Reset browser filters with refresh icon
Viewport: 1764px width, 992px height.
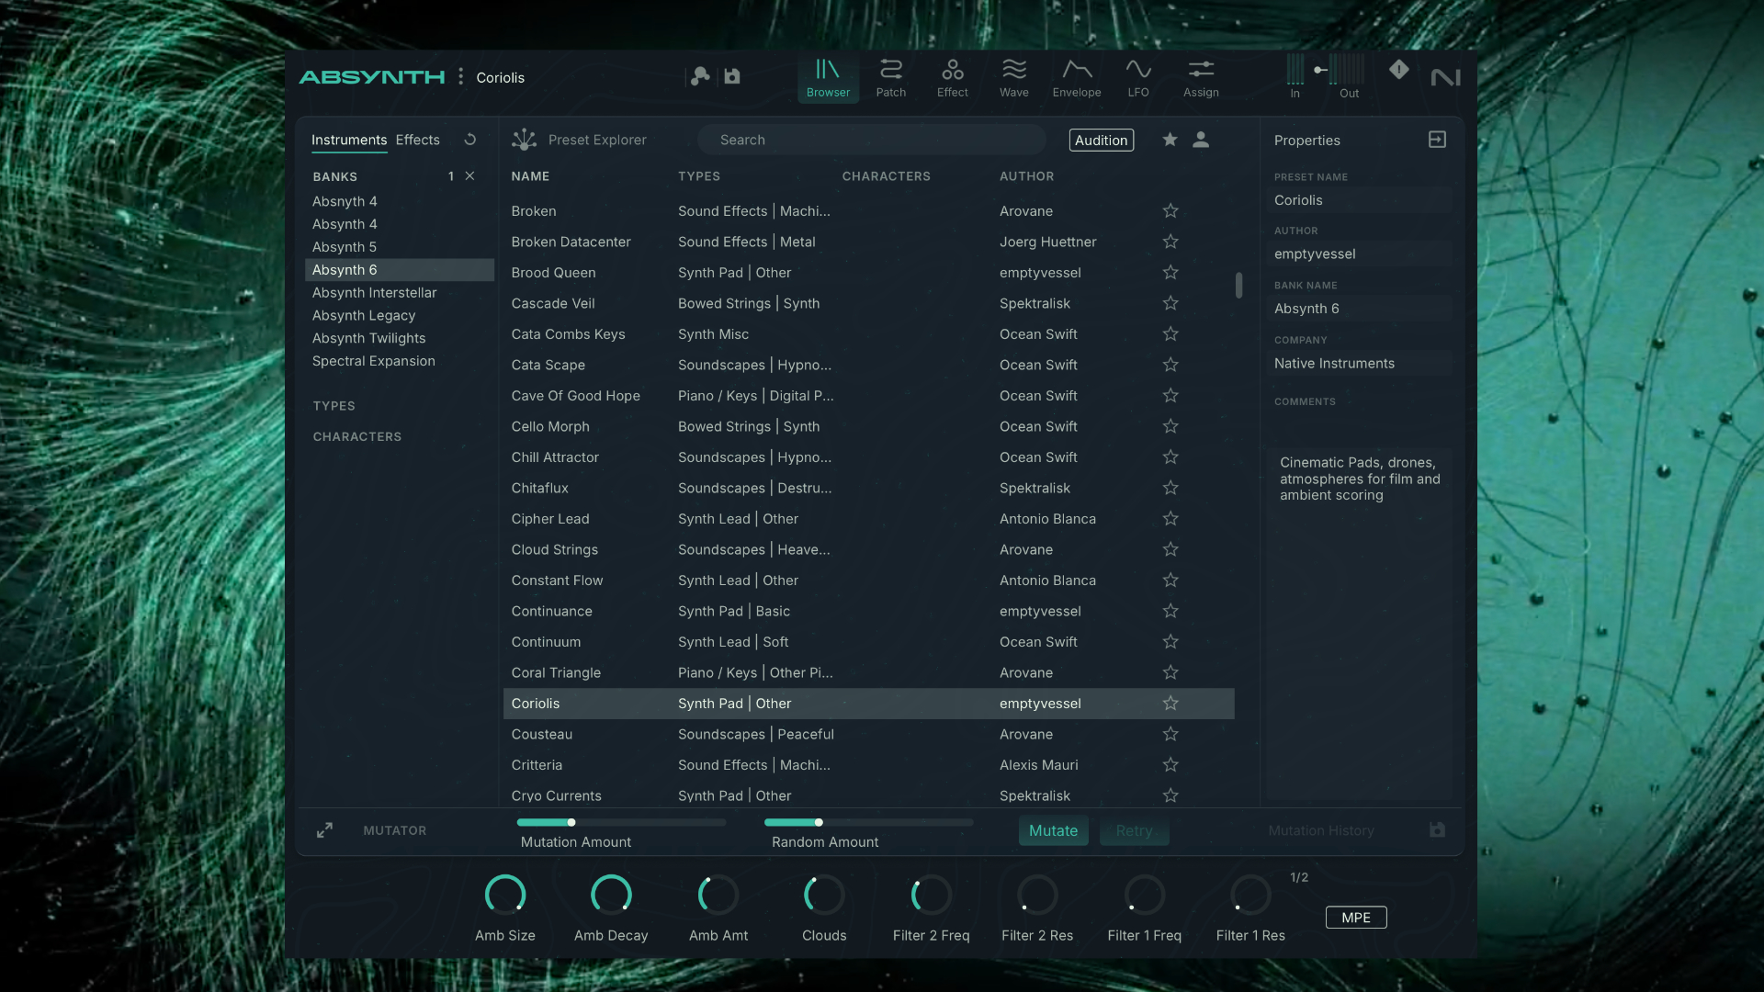point(470,140)
